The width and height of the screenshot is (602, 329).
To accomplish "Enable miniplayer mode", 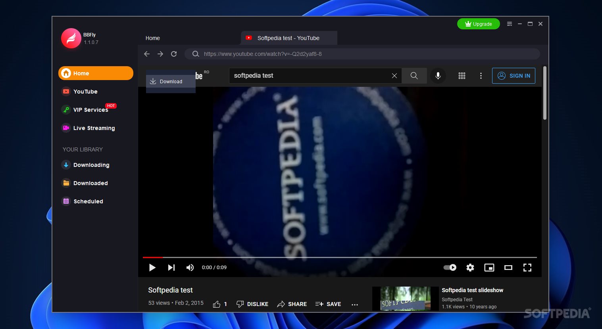I will tap(489, 268).
